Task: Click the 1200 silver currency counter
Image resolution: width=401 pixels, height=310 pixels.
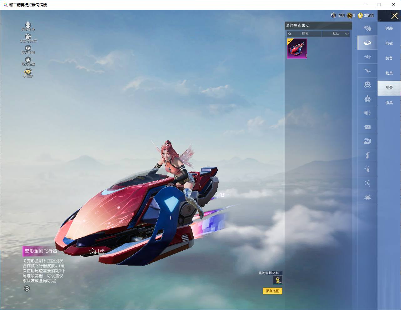Action: click(x=338, y=15)
